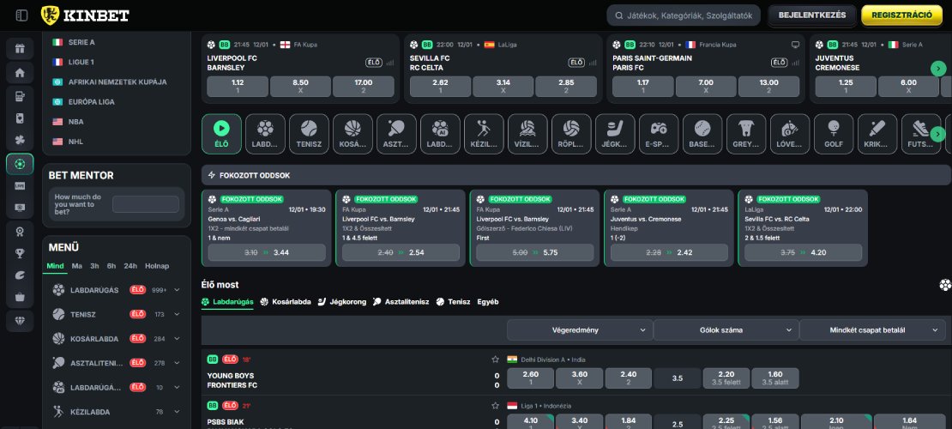Switch to the 24h time filter tab
952x429 pixels.
(x=130, y=265)
